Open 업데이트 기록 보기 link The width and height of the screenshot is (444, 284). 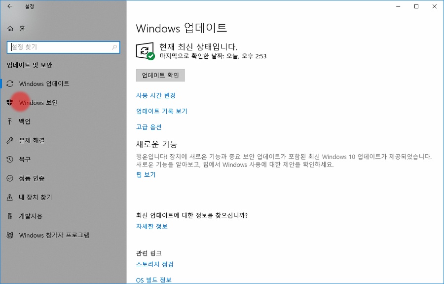162,111
